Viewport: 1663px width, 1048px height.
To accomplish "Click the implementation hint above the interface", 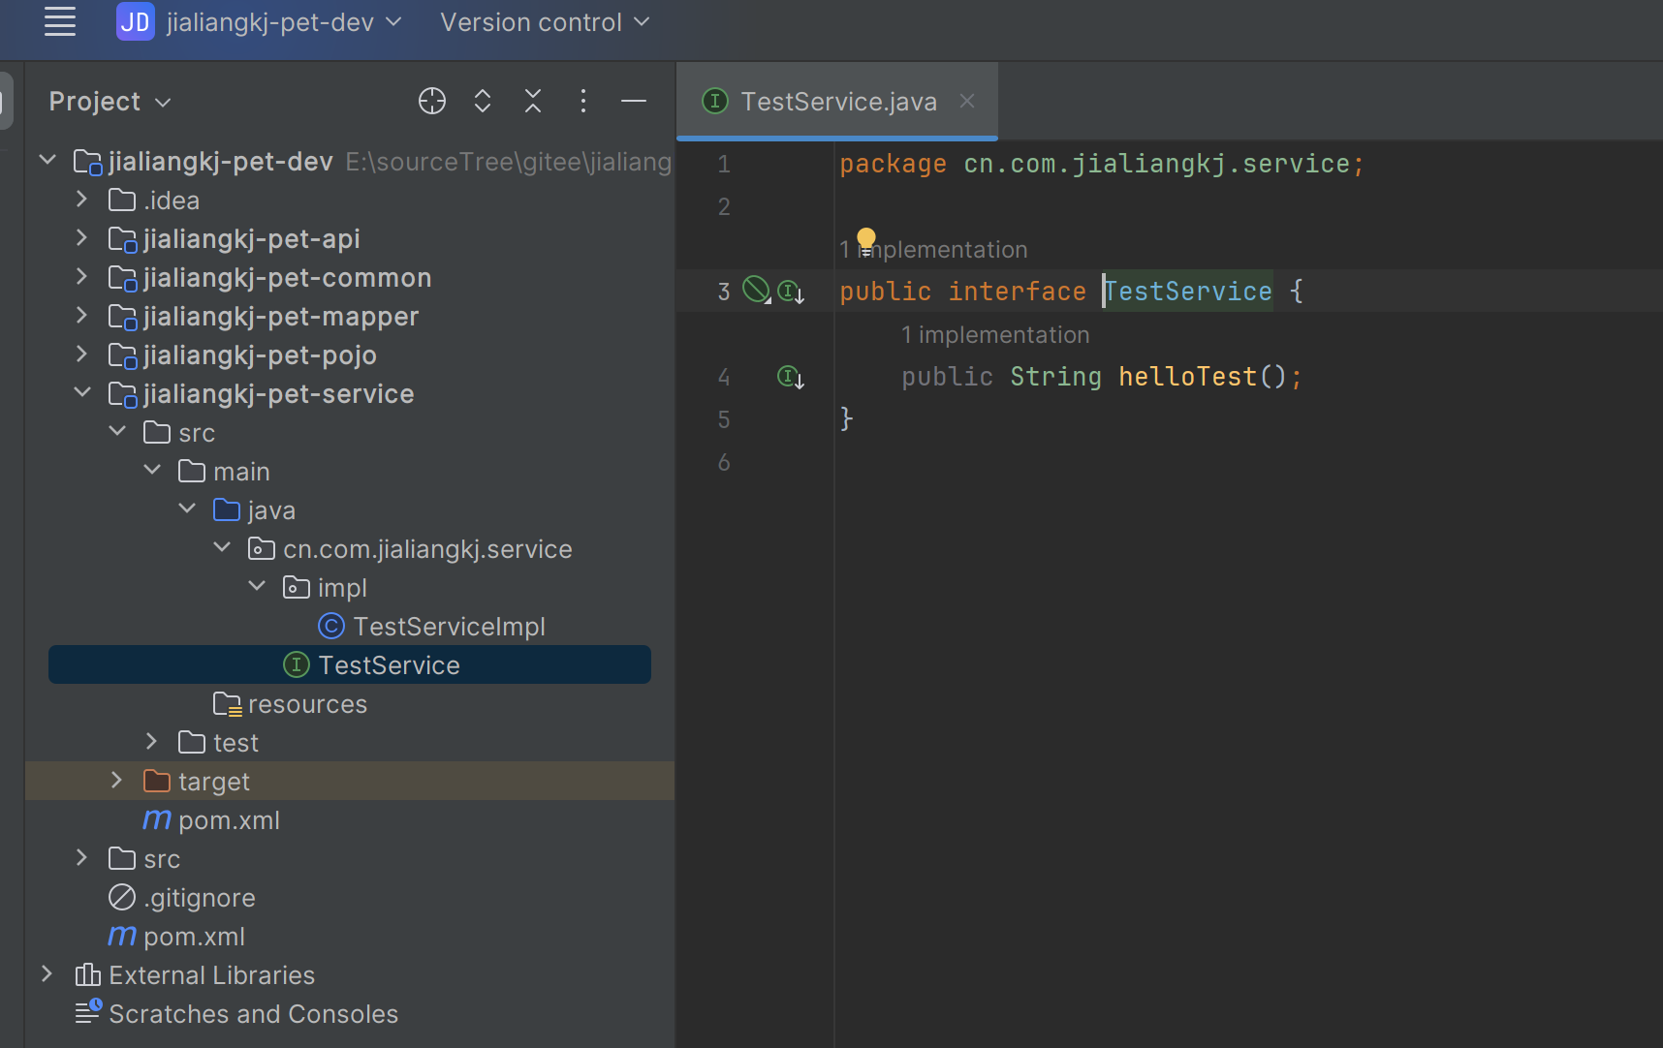I will point(933,249).
